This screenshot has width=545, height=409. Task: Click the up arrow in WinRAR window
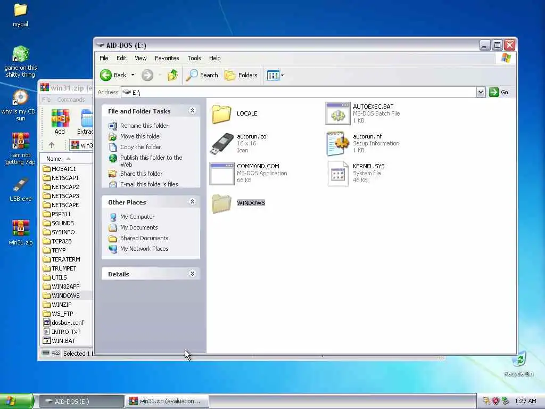52,145
